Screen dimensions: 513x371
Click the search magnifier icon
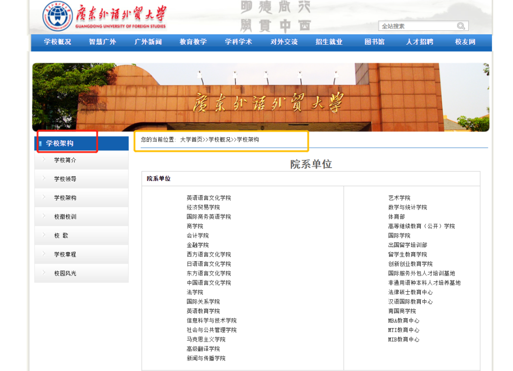[x=461, y=26]
